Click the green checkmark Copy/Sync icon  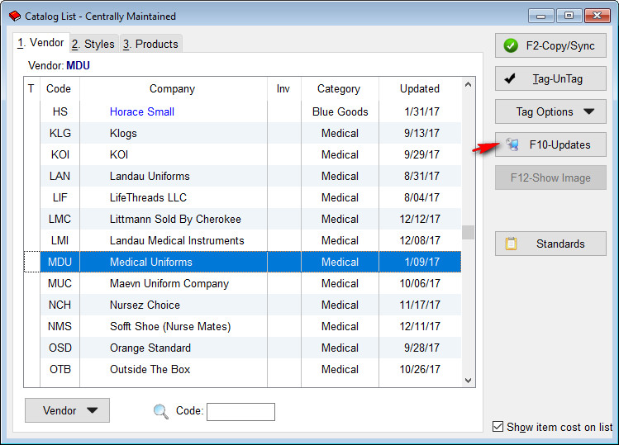(511, 45)
